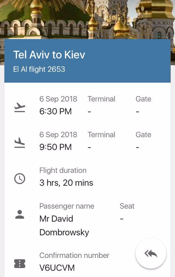Tap the 6:30 PM departure time
The height and width of the screenshot is (277, 175).
coord(56,112)
